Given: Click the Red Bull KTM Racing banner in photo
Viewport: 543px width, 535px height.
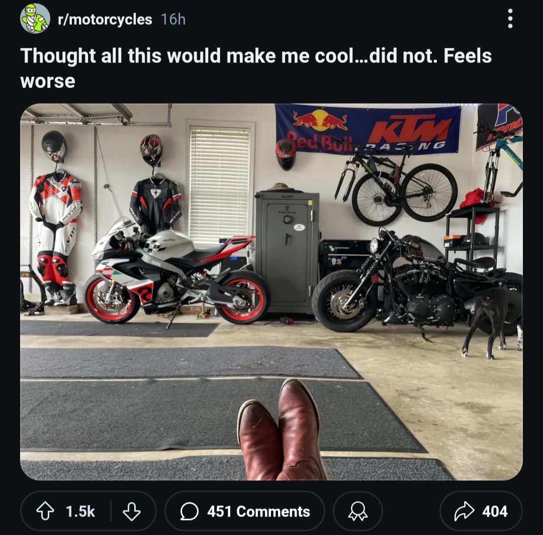Looking at the screenshot, I should [x=368, y=129].
